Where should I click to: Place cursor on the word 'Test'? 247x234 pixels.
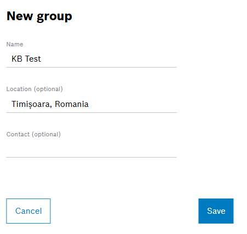[x=33, y=59]
